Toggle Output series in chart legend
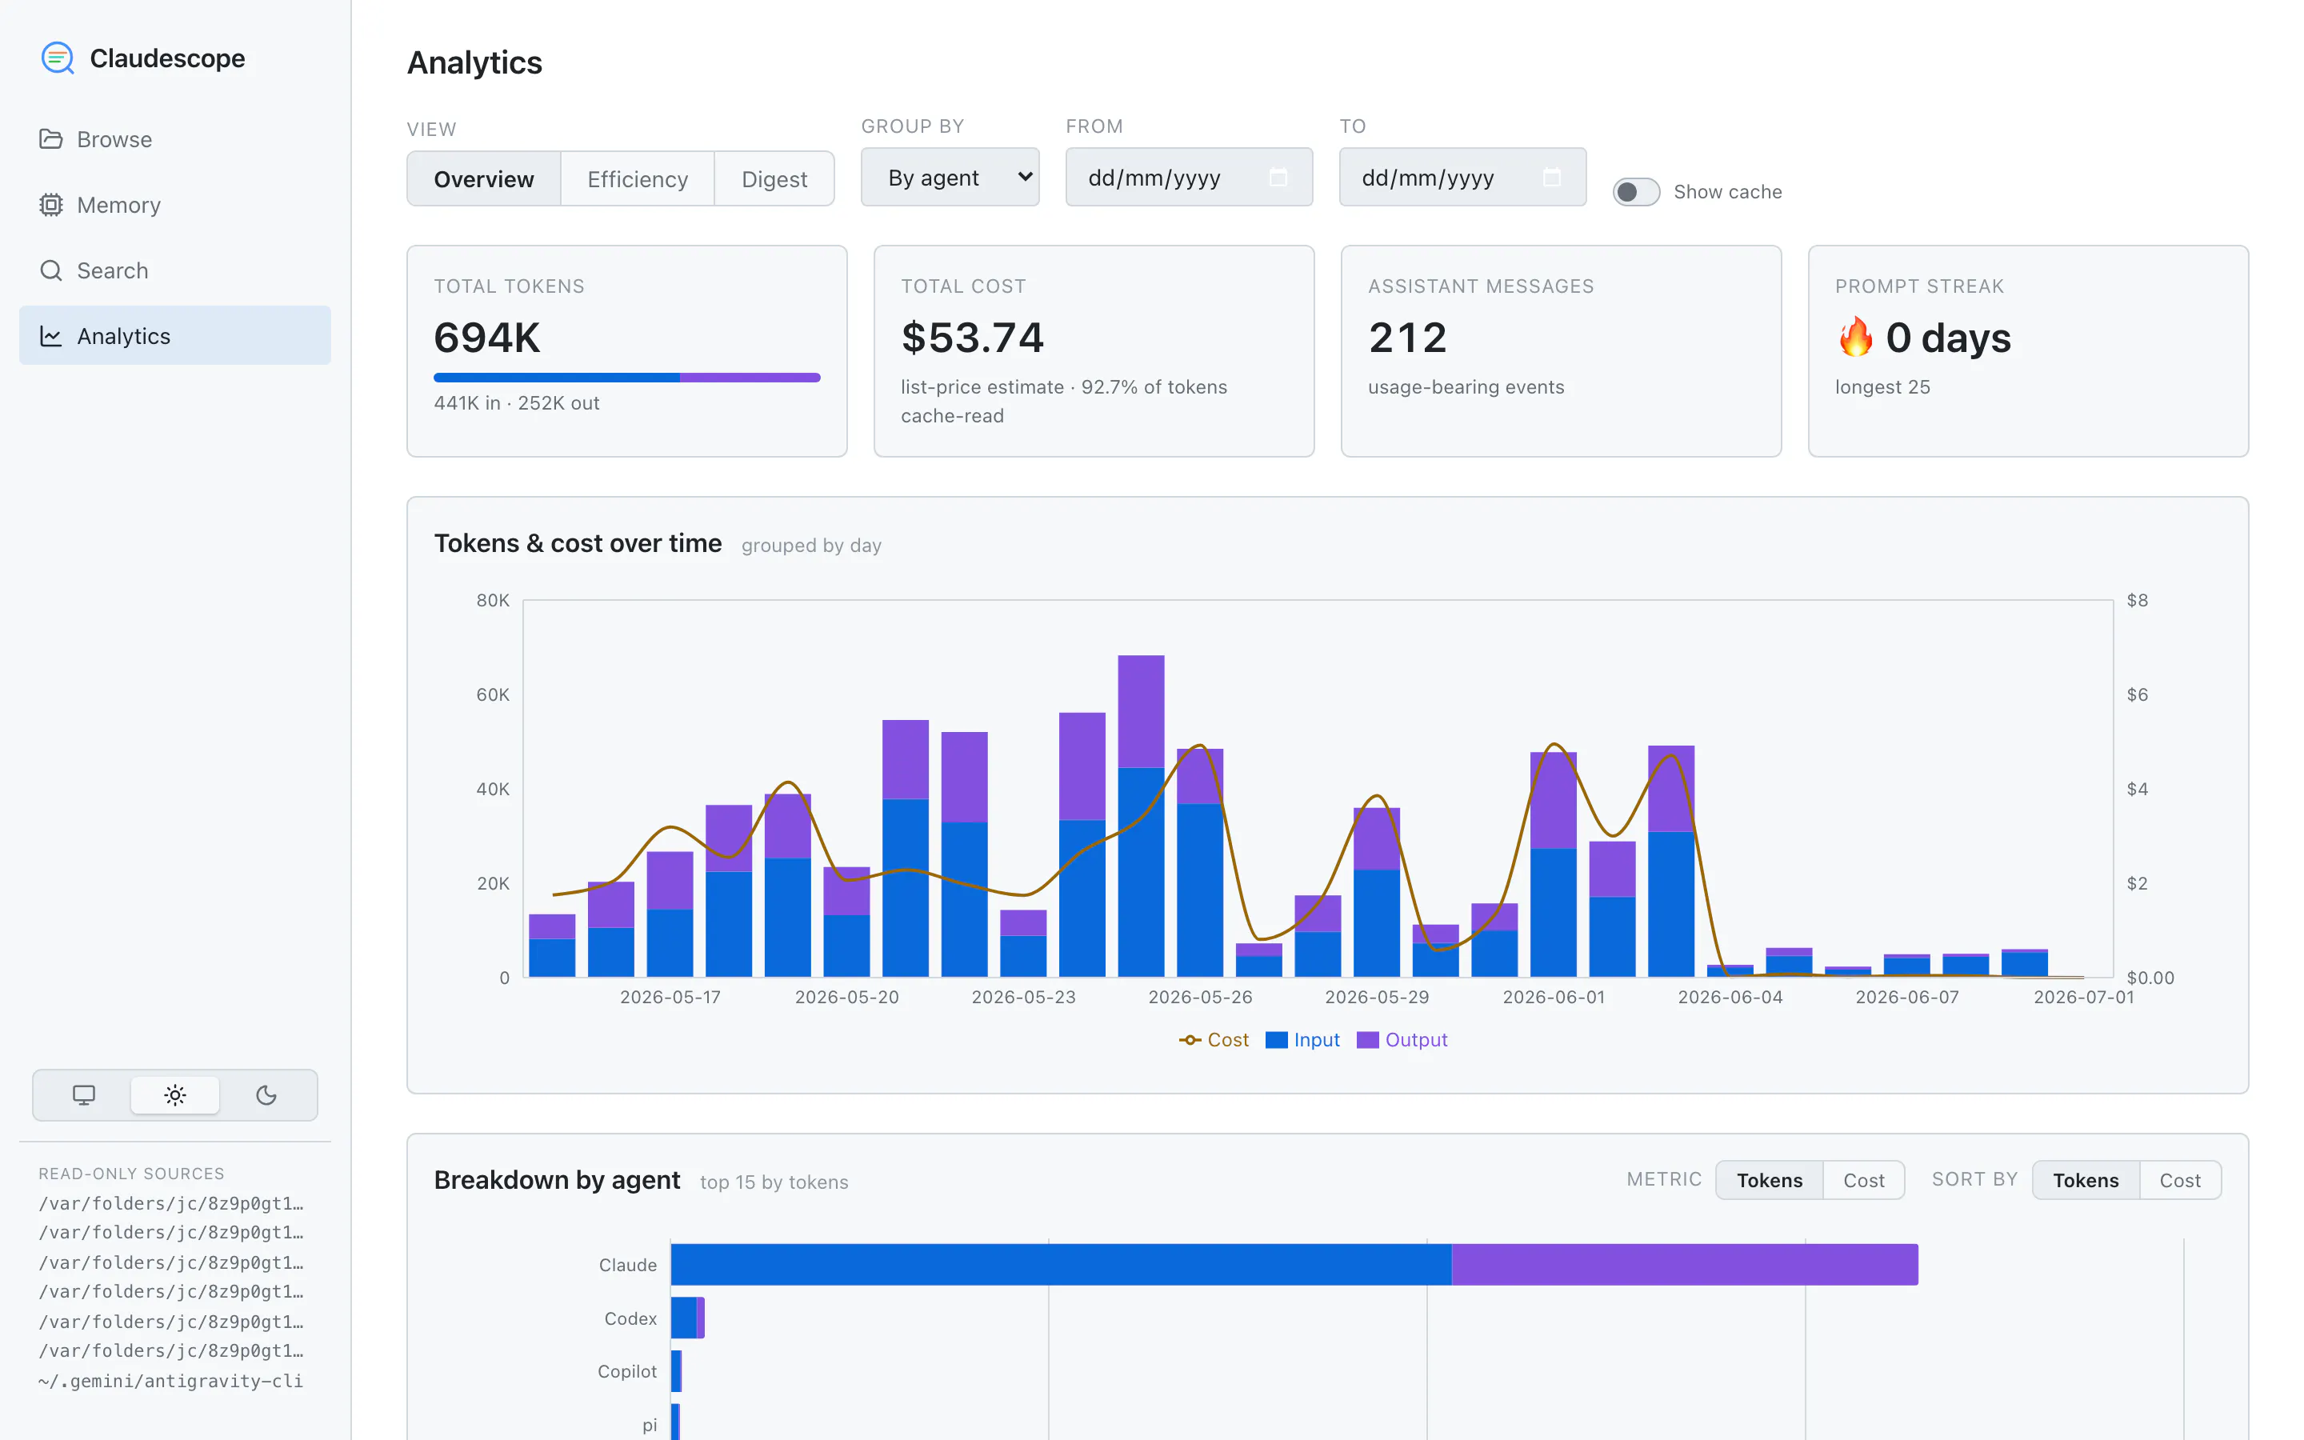Screen dimensions: 2304x1440 pos(1402,1040)
